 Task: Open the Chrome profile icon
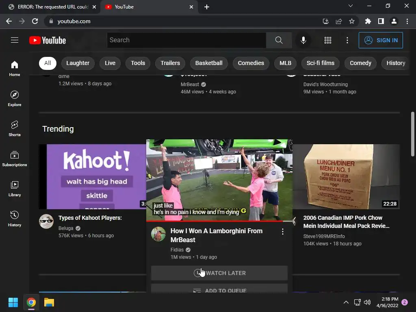click(x=394, y=21)
